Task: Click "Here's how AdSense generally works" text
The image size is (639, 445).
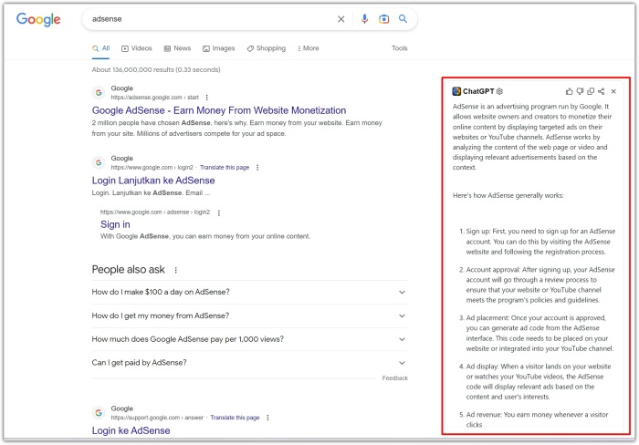Action: click(508, 195)
